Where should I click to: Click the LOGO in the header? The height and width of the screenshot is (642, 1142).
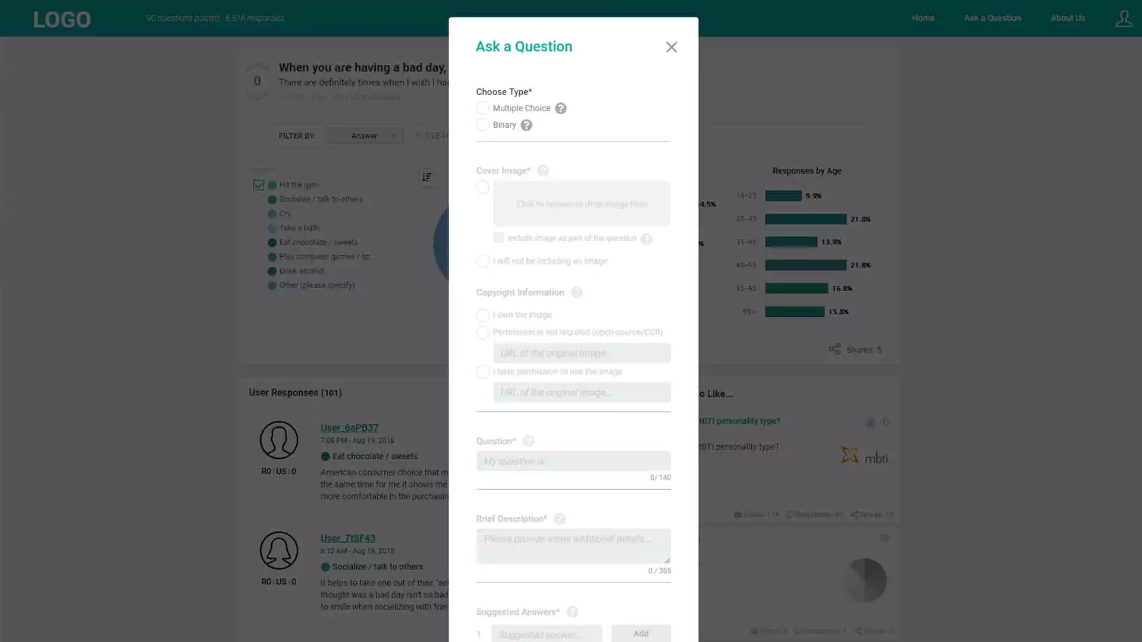(x=62, y=20)
